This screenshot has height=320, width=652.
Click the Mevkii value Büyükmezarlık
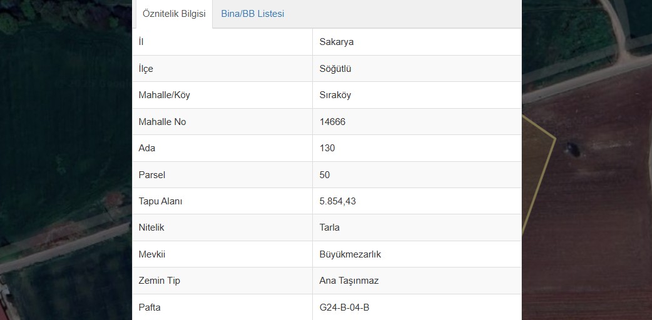(350, 254)
